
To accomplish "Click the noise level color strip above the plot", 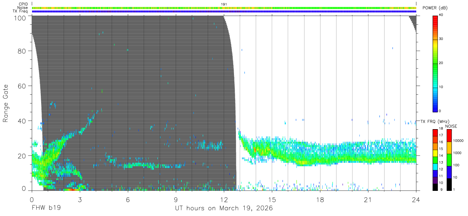I will [x=224, y=8].
